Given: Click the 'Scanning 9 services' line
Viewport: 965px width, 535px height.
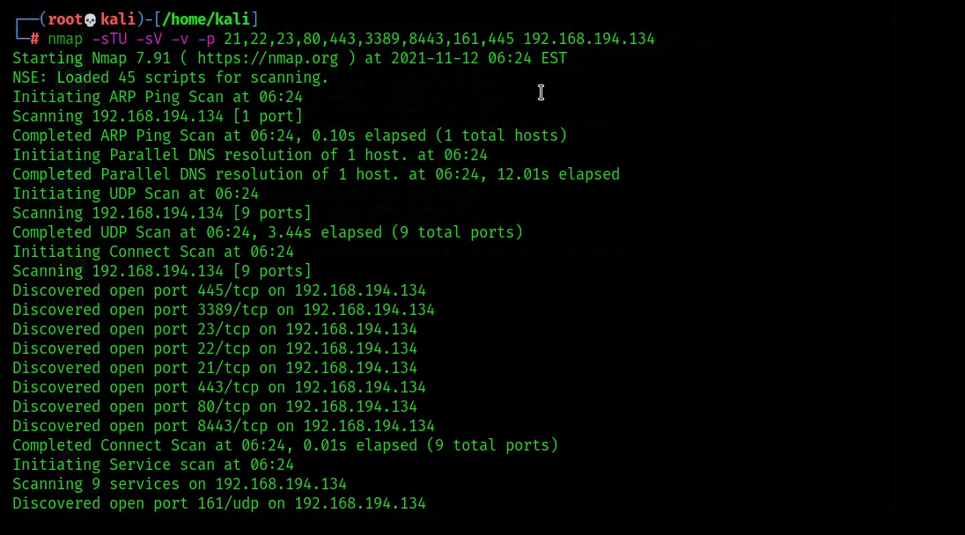Looking at the screenshot, I should (180, 485).
